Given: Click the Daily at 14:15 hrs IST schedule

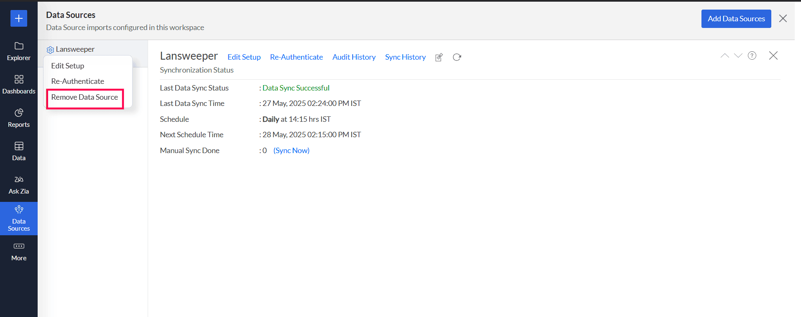Looking at the screenshot, I should coord(297,119).
